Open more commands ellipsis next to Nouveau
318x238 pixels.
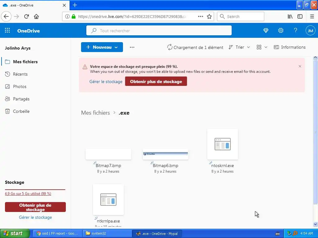point(132,47)
